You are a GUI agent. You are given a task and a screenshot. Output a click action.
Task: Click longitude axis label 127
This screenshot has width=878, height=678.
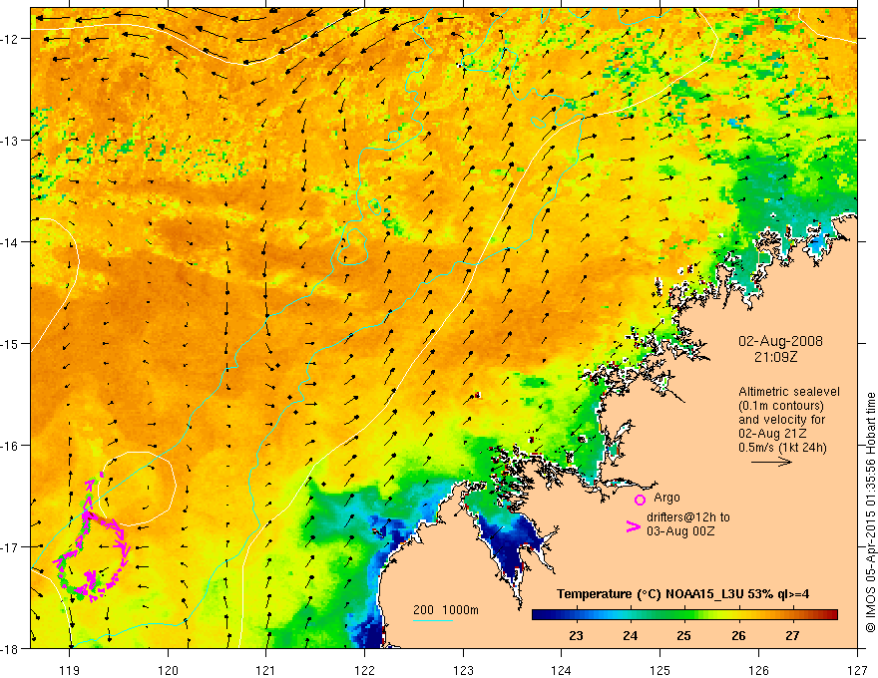[x=857, y=670]
